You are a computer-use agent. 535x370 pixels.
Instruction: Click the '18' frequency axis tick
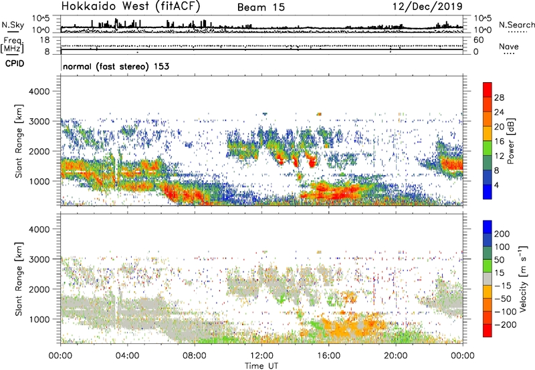click(x=45, y=40)
